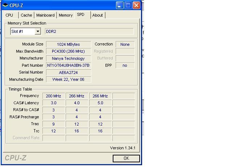Close the CPU-Z window
The image size is (232, 167).
[x=136, y=5]
